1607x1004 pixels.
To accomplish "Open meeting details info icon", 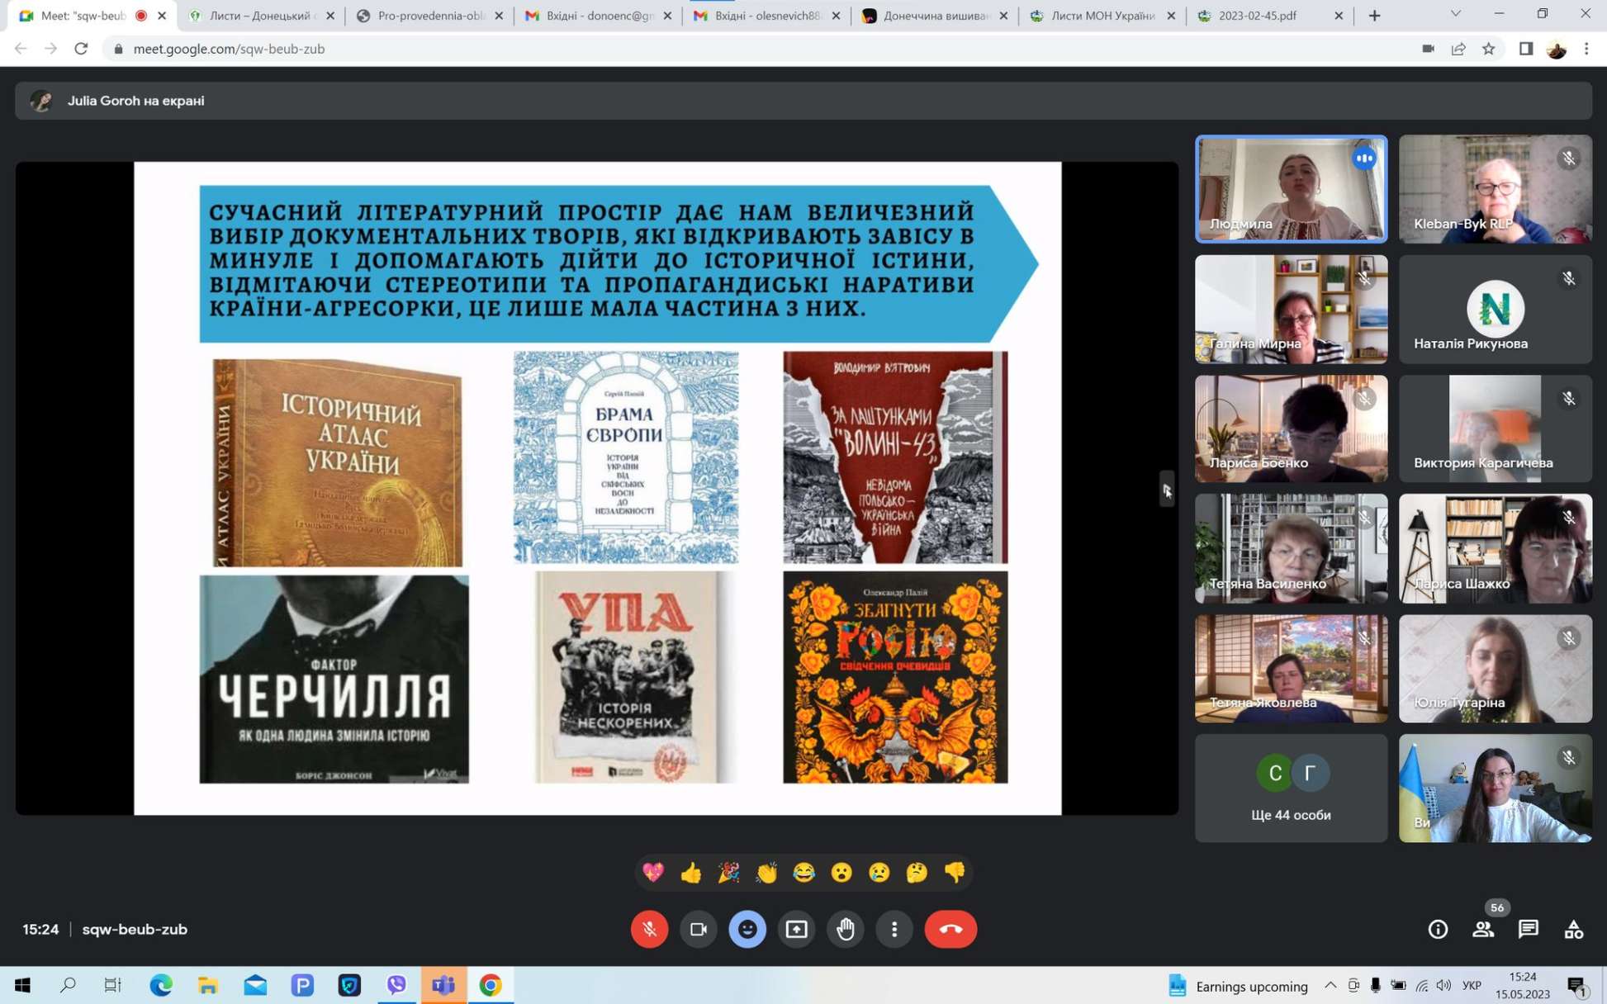I will [1438, 929].
